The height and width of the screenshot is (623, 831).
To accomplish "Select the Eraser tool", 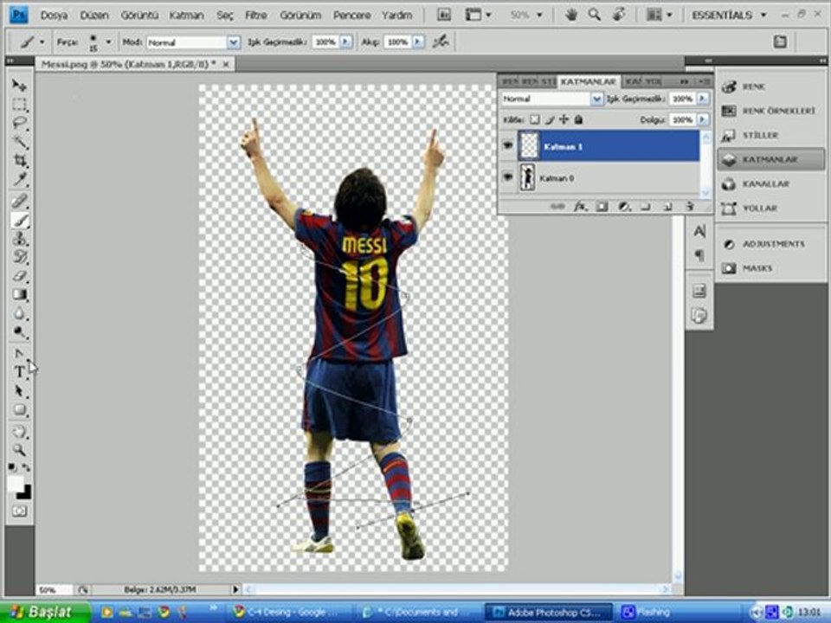I will pos(19,276).
